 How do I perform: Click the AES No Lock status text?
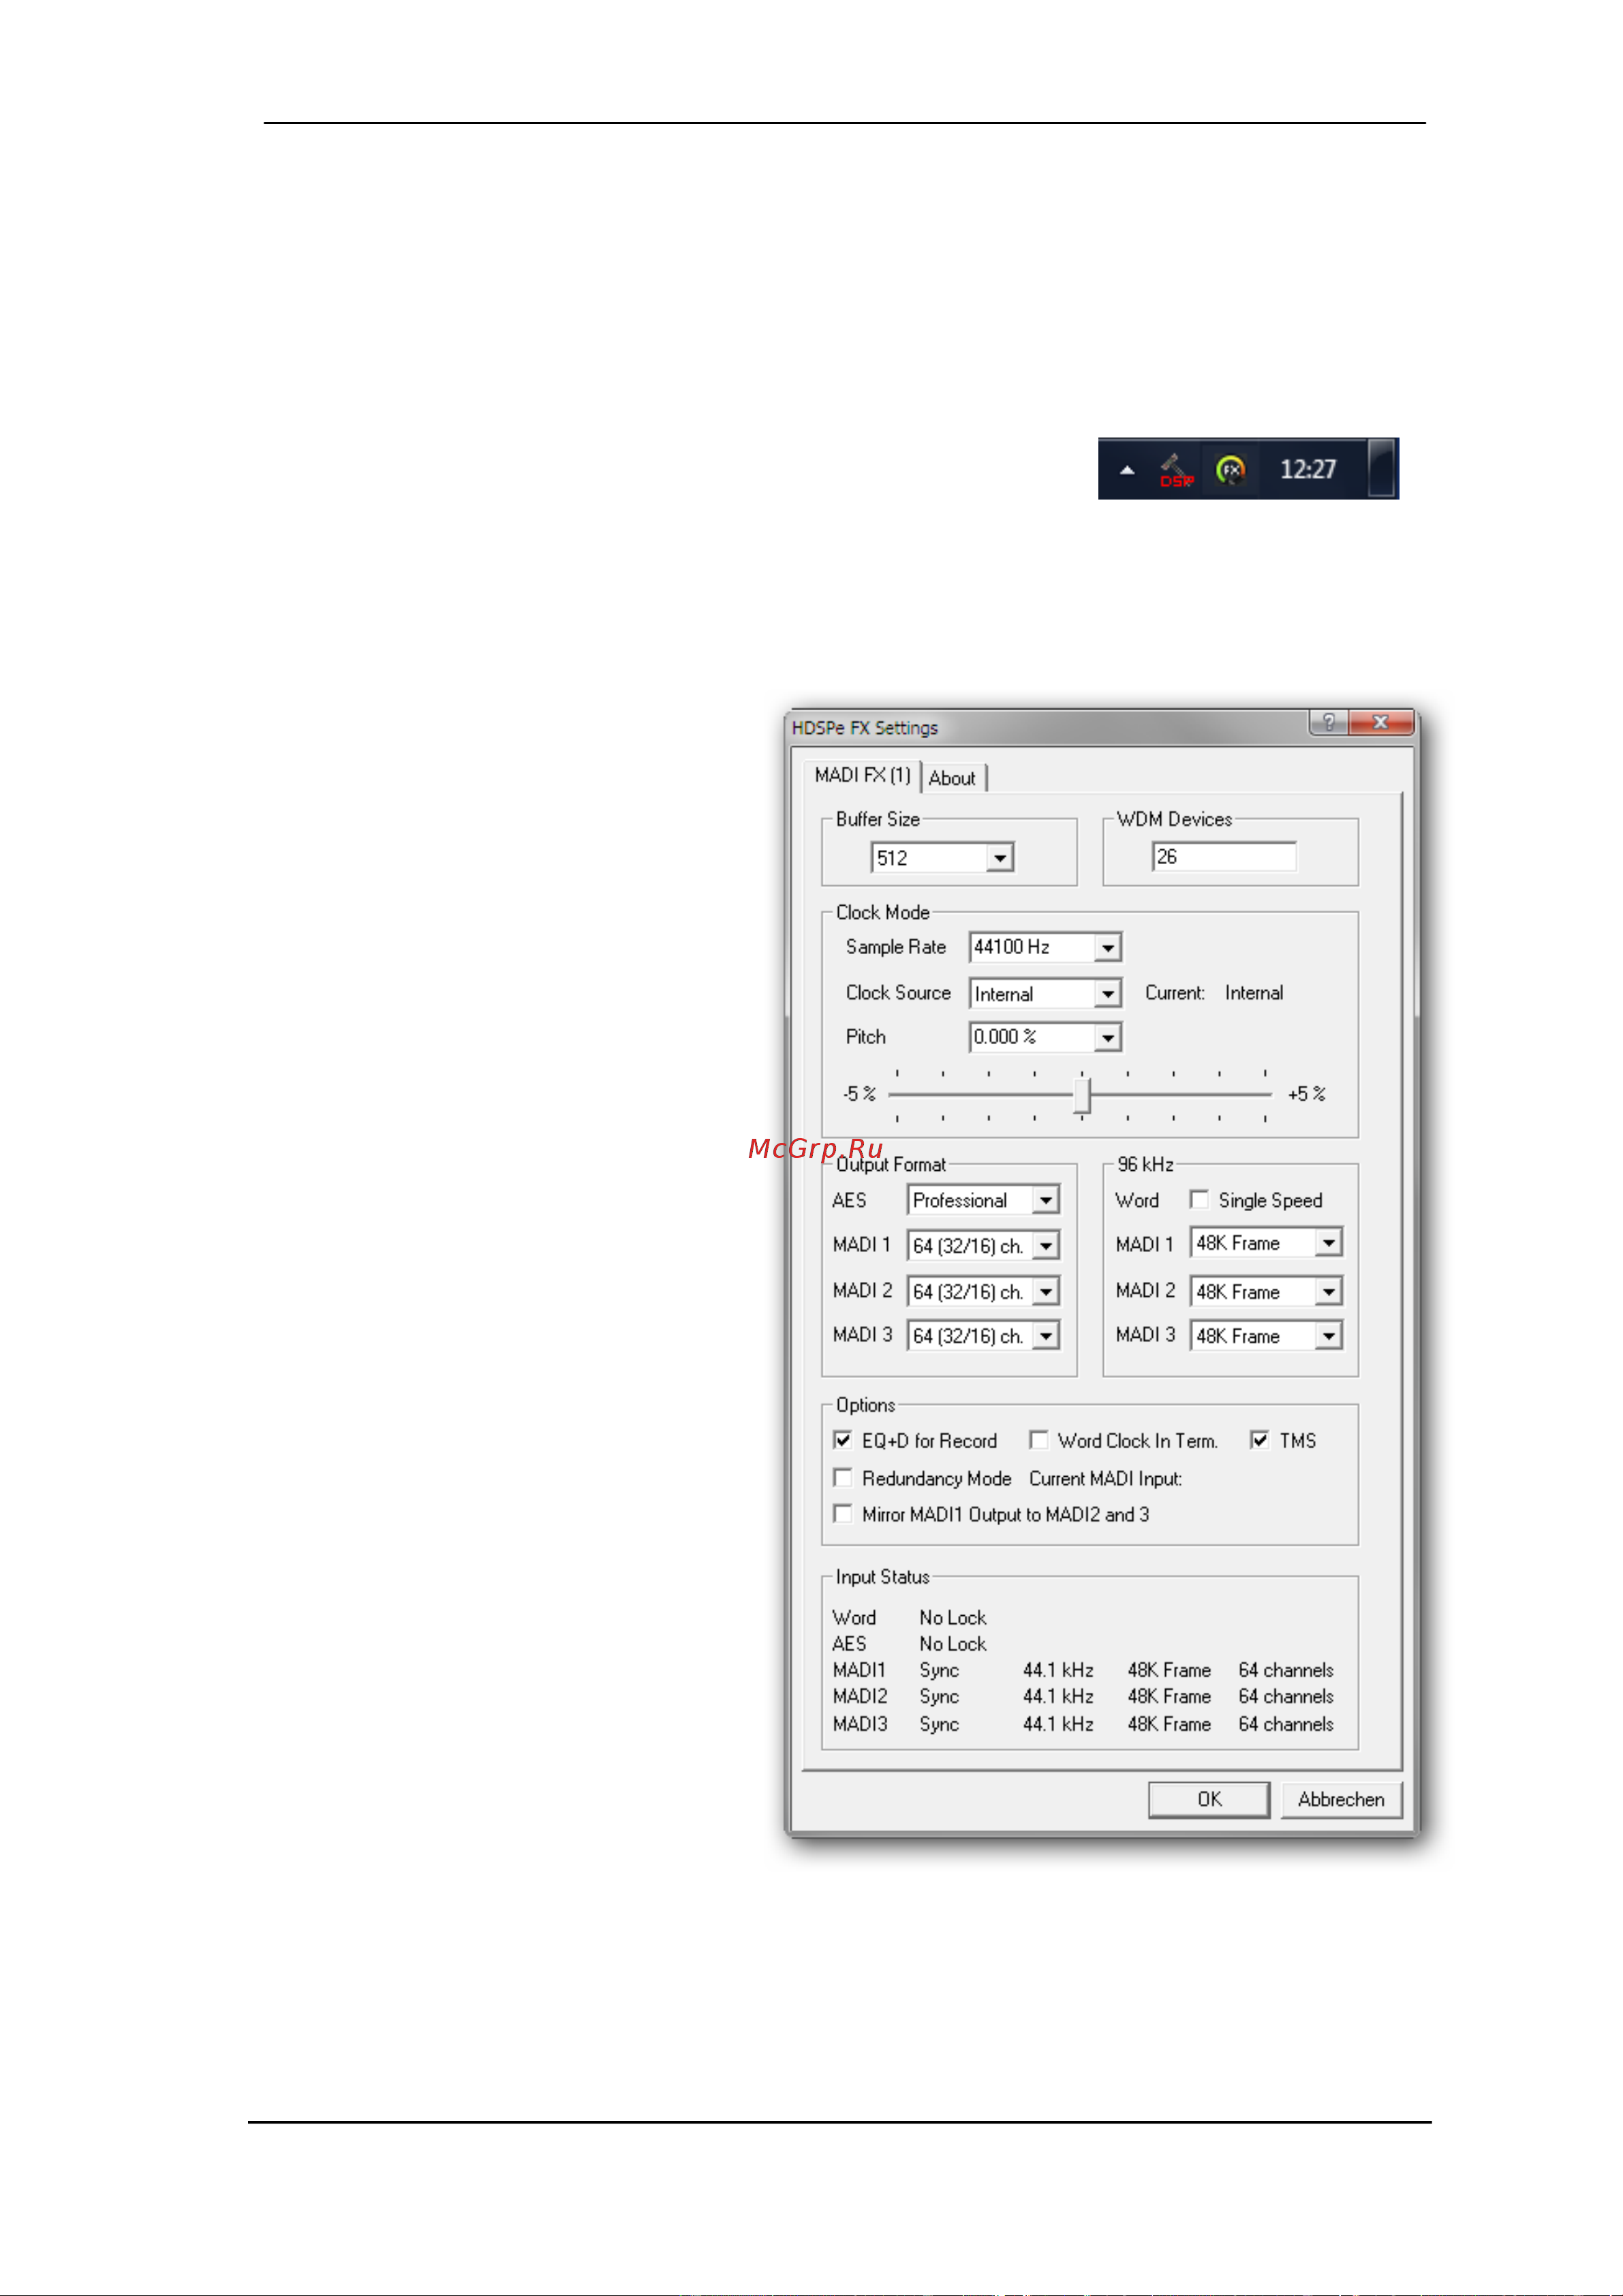coord(952,1644)
